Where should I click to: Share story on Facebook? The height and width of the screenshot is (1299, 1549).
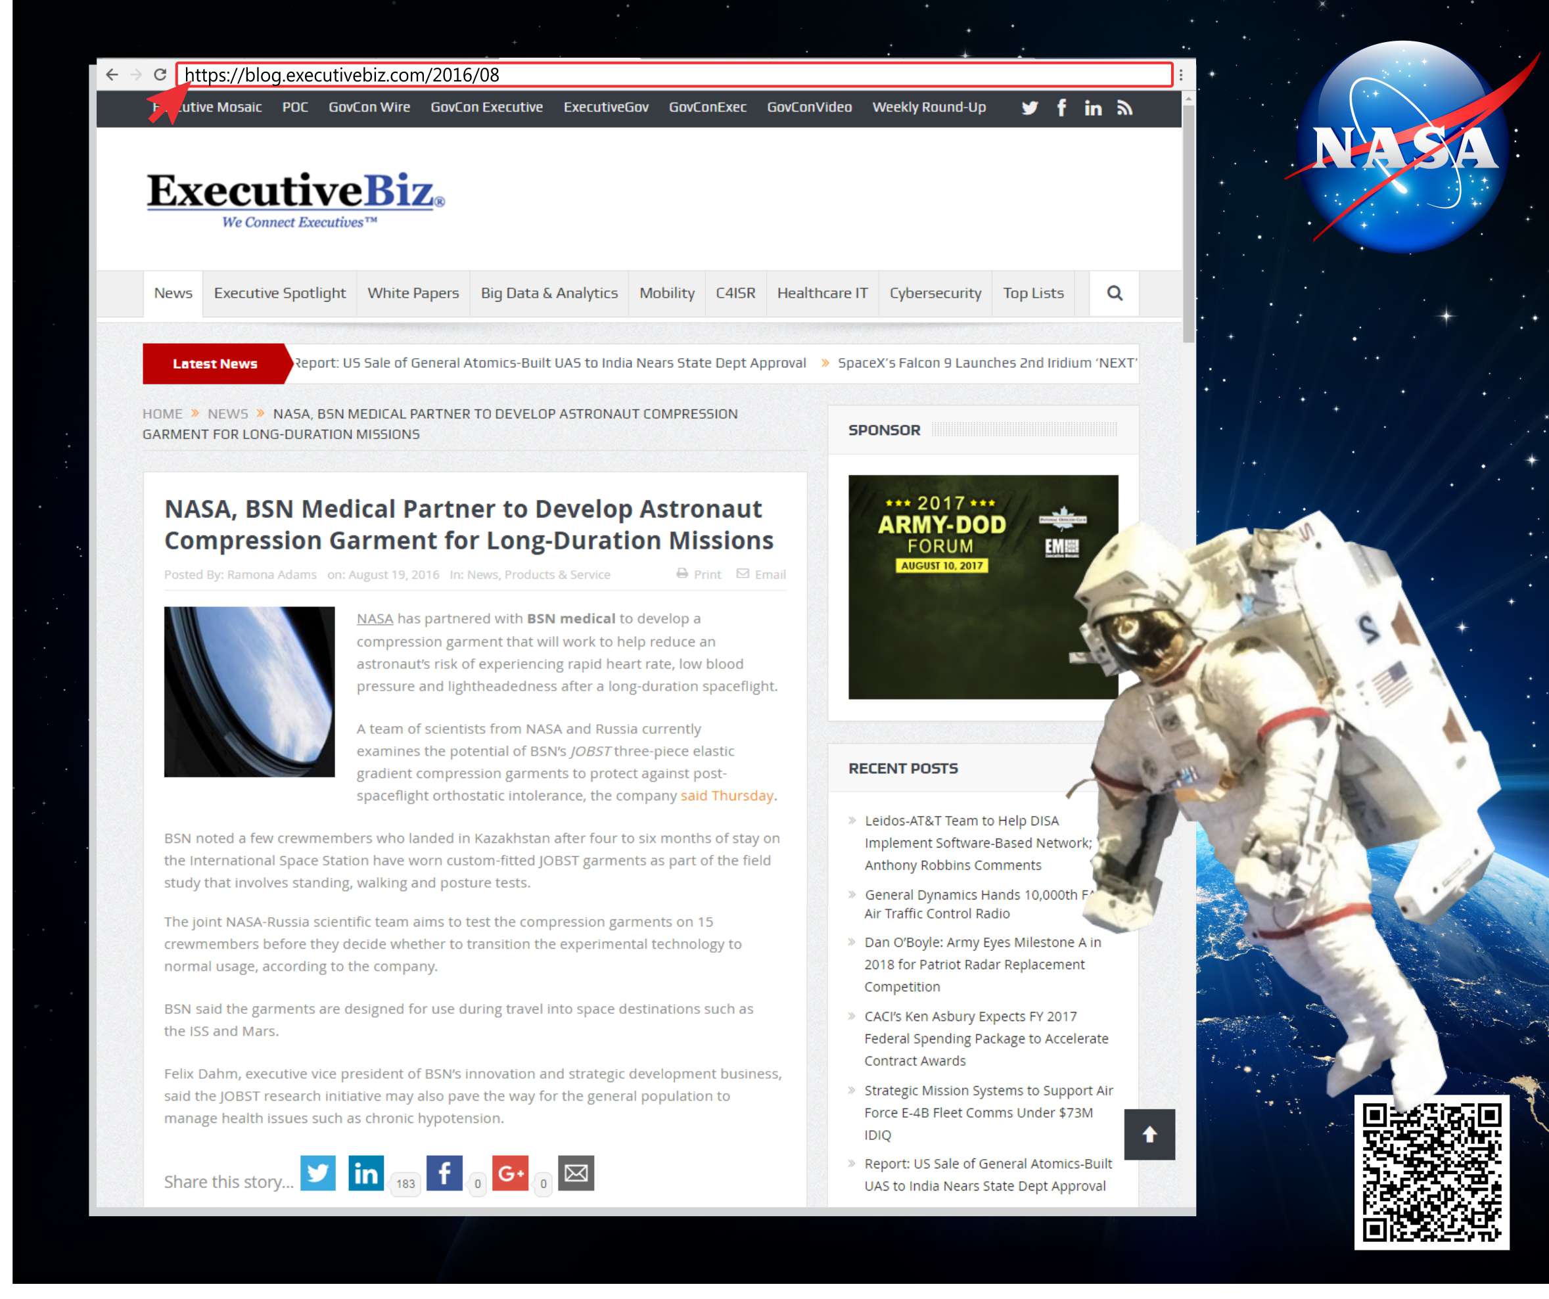(445, 1173)
